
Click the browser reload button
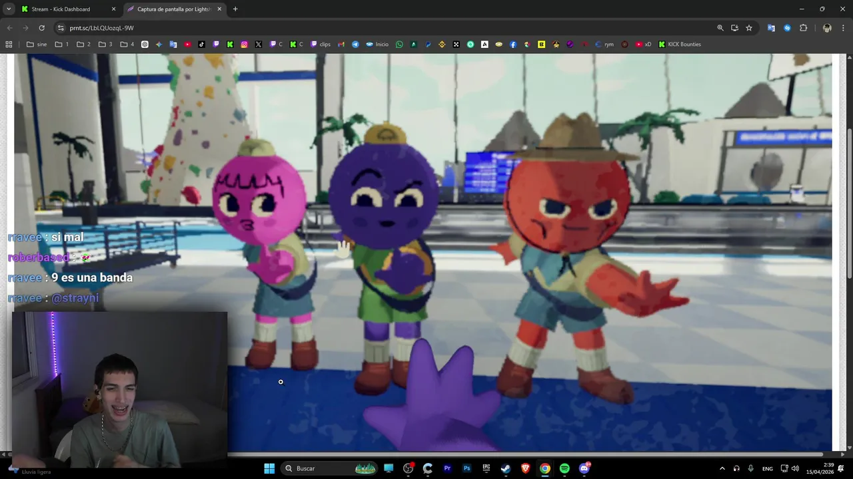[41, 28]
